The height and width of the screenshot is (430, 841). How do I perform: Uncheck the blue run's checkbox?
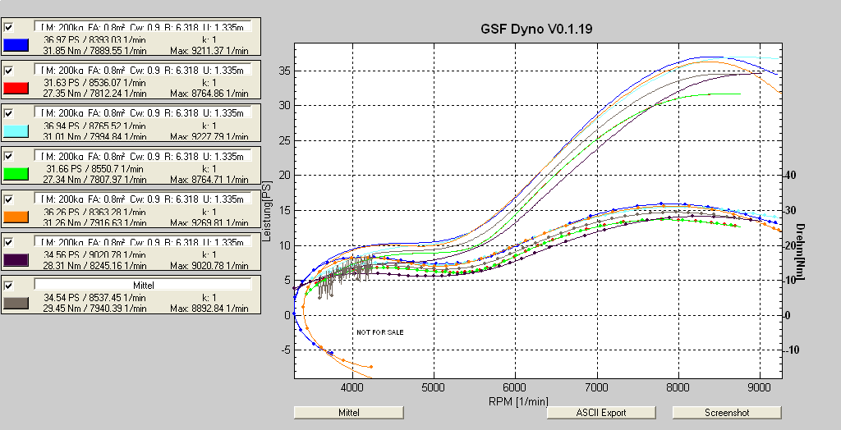(9, 26)
